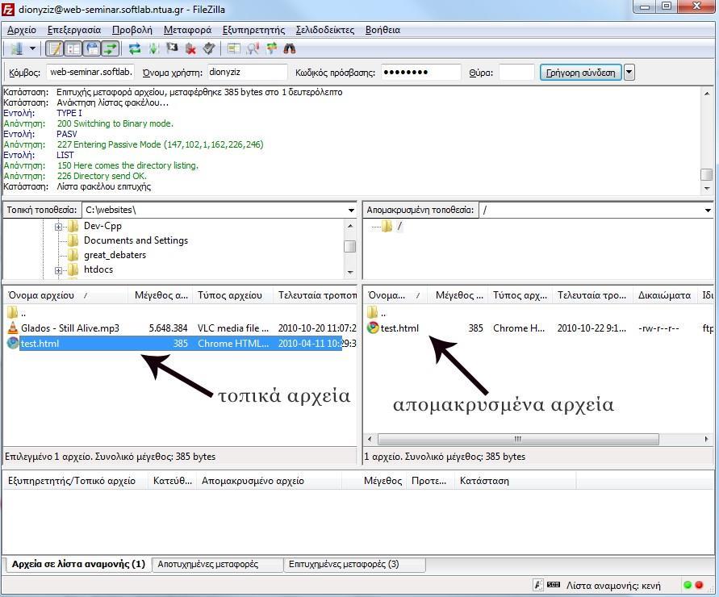719x597 pixels.
Task: Click the green activity indicator light
Action: [x=688, y=585]
